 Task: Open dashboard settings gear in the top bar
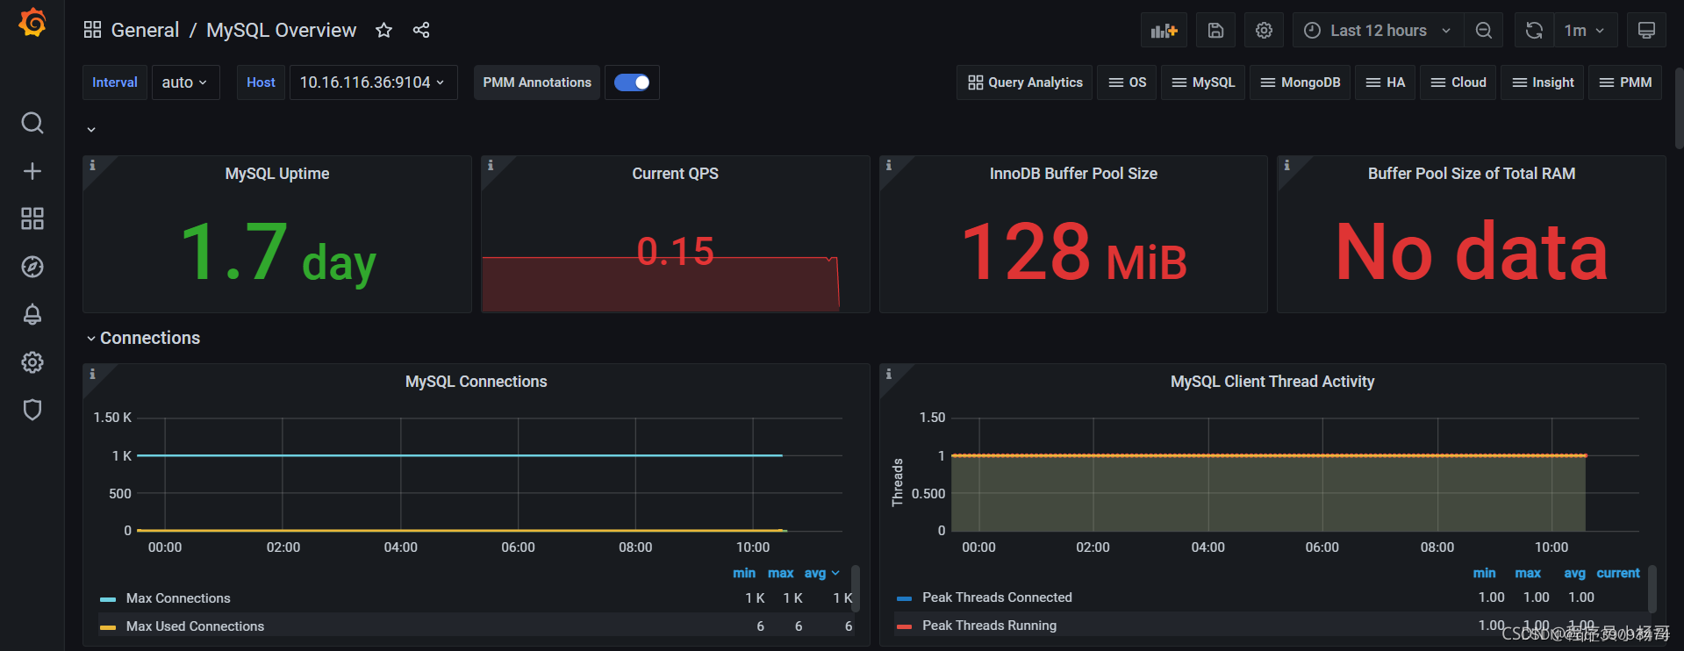pyautogui.click(x=1264, y=31)
